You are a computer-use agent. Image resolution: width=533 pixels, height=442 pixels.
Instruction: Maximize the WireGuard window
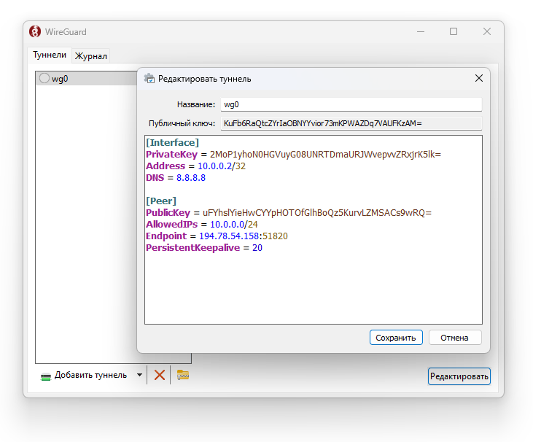(454, 31)
